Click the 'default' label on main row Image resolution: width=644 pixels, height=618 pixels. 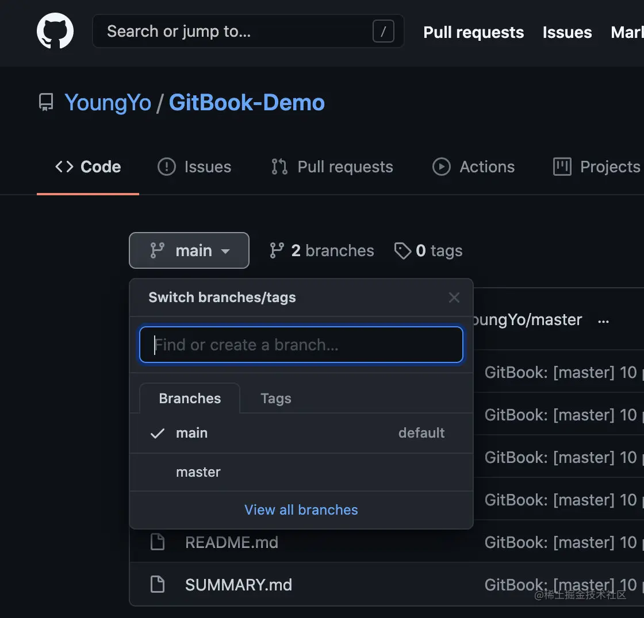point(421,433)
